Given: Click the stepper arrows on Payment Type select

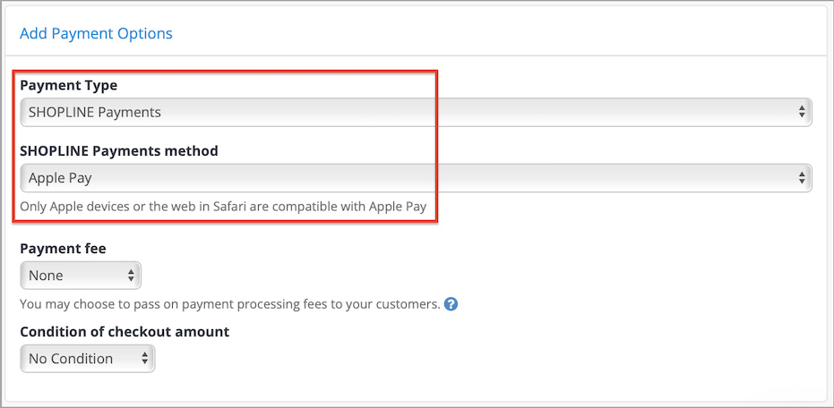Looking at the screenshot, I should (802, 112).
